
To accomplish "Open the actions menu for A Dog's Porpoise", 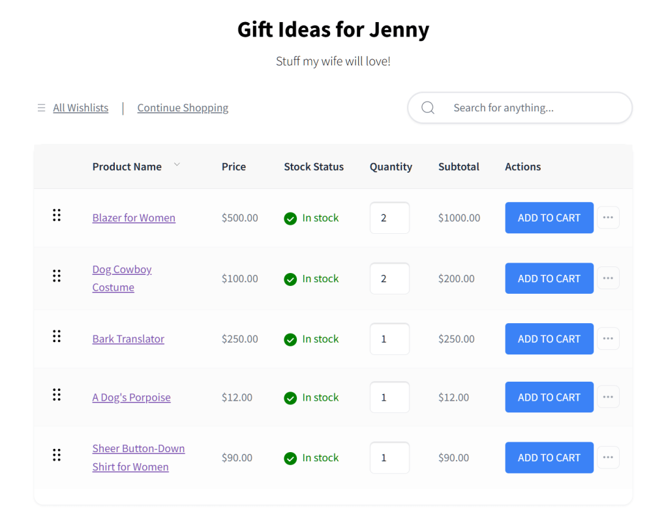I will pos(608,397).
